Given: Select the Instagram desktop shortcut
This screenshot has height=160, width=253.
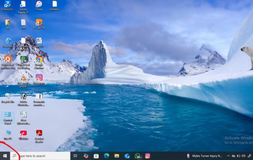Looking at the screenshot, I should coord(39,78).
